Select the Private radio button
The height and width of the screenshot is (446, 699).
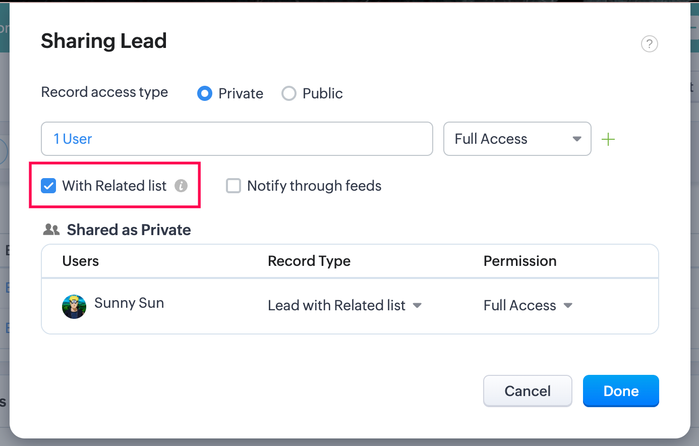pos(205,93)
